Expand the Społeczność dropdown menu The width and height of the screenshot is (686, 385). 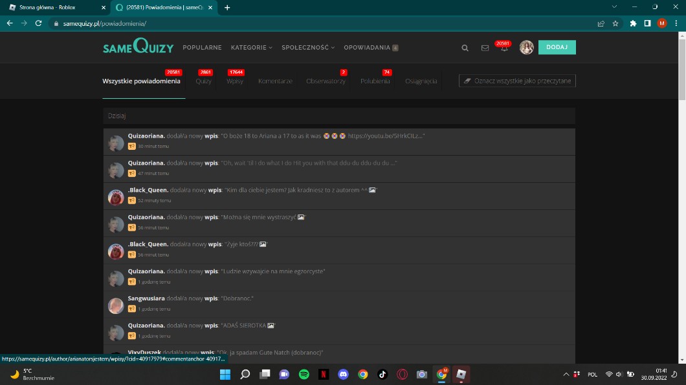click(x=307, y=47)
